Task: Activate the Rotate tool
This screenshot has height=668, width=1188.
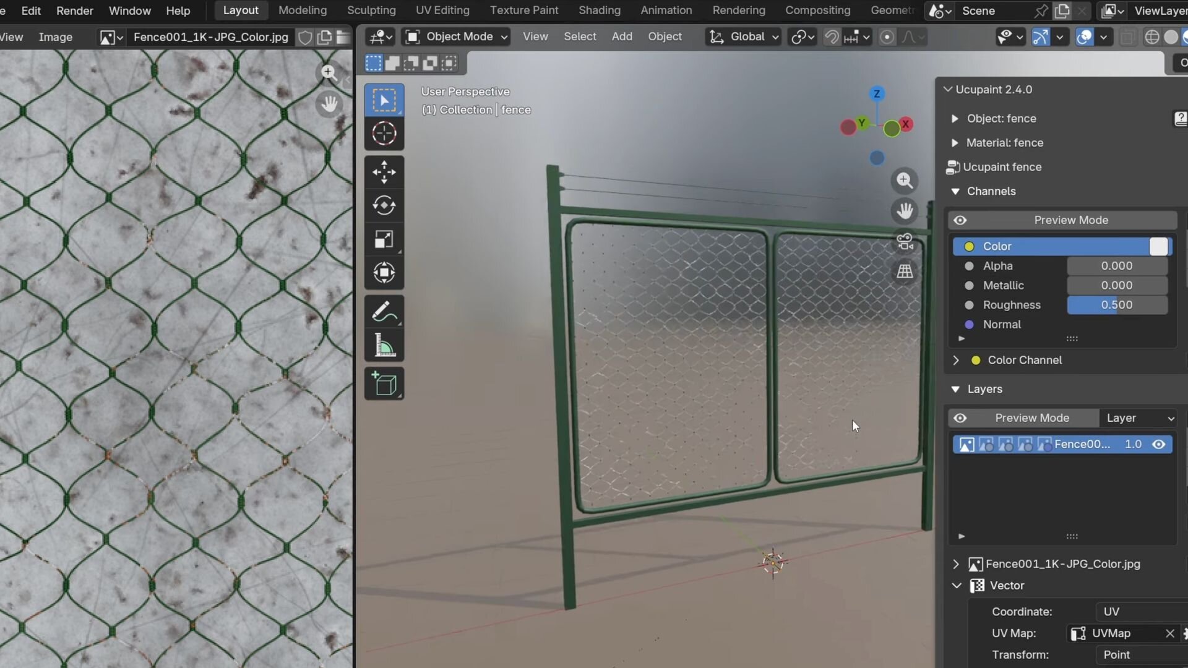Action: tap(384, 206)
